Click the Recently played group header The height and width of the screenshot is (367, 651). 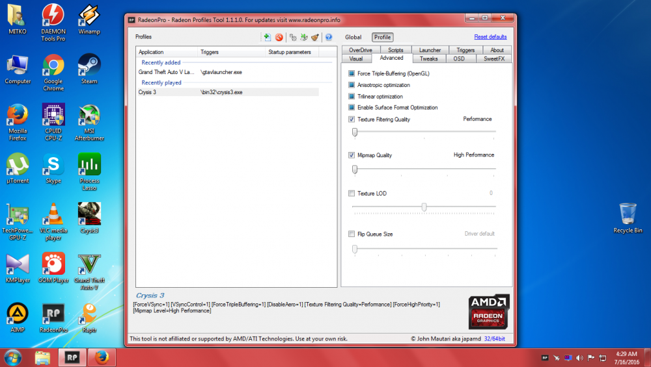(x=161, y=83)
